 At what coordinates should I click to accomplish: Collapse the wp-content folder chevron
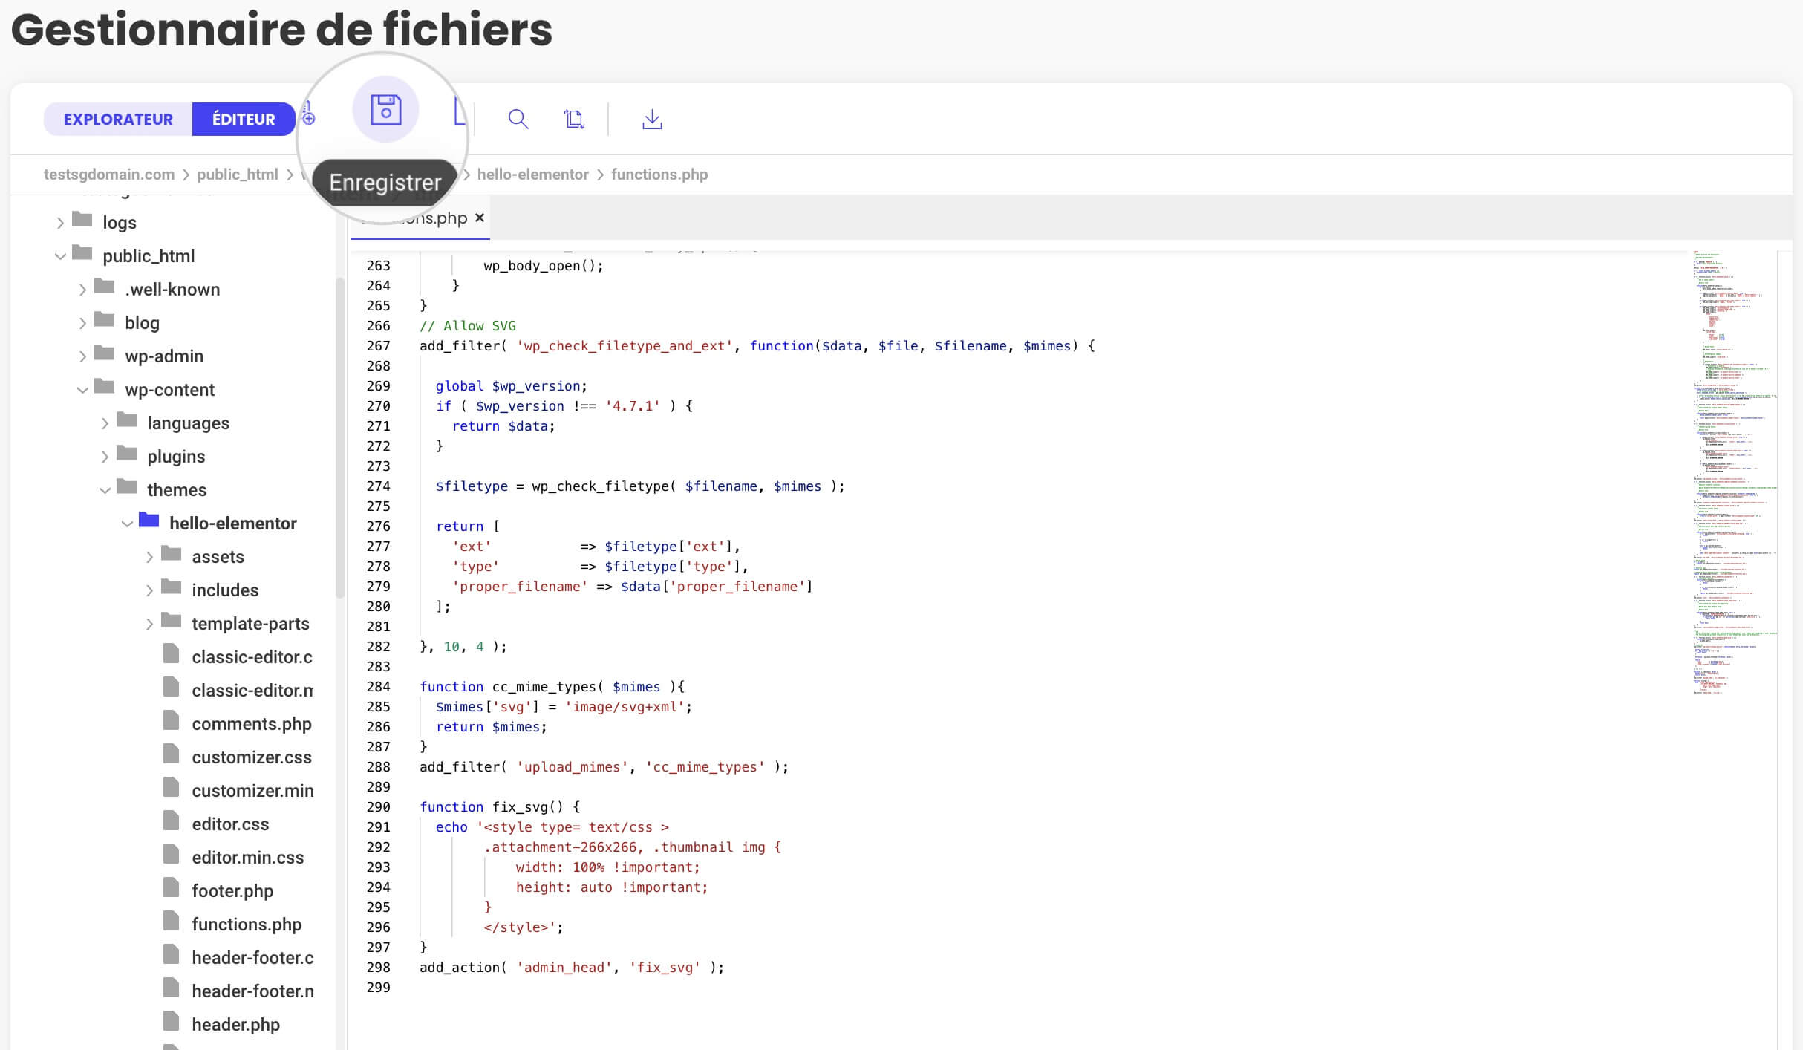(x=82, y=390)
